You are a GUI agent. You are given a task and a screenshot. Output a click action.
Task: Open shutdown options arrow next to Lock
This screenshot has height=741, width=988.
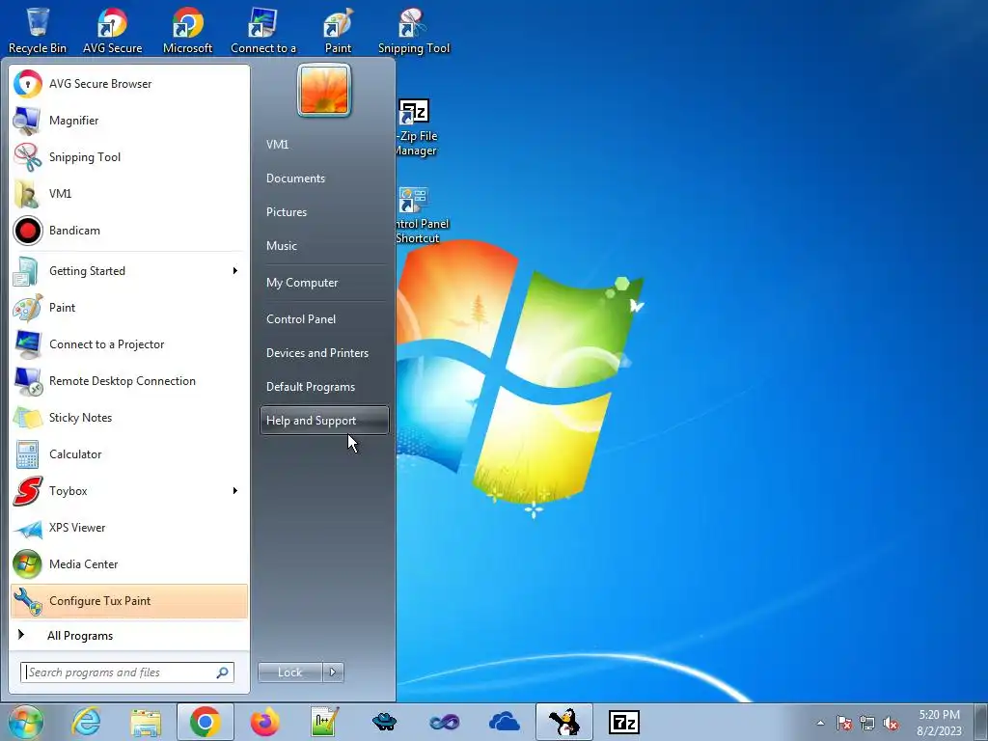[333, 672]
